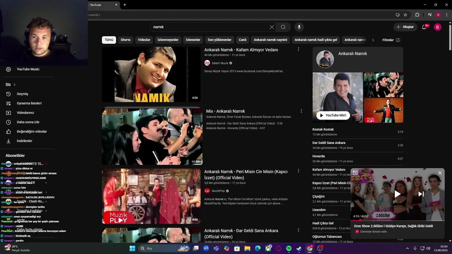Click YouTube Mix'i play button

click(333, 115)
